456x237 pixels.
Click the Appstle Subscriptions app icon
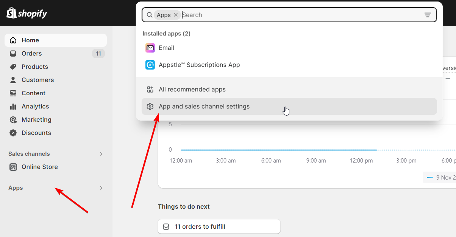(x=150, y=65)
